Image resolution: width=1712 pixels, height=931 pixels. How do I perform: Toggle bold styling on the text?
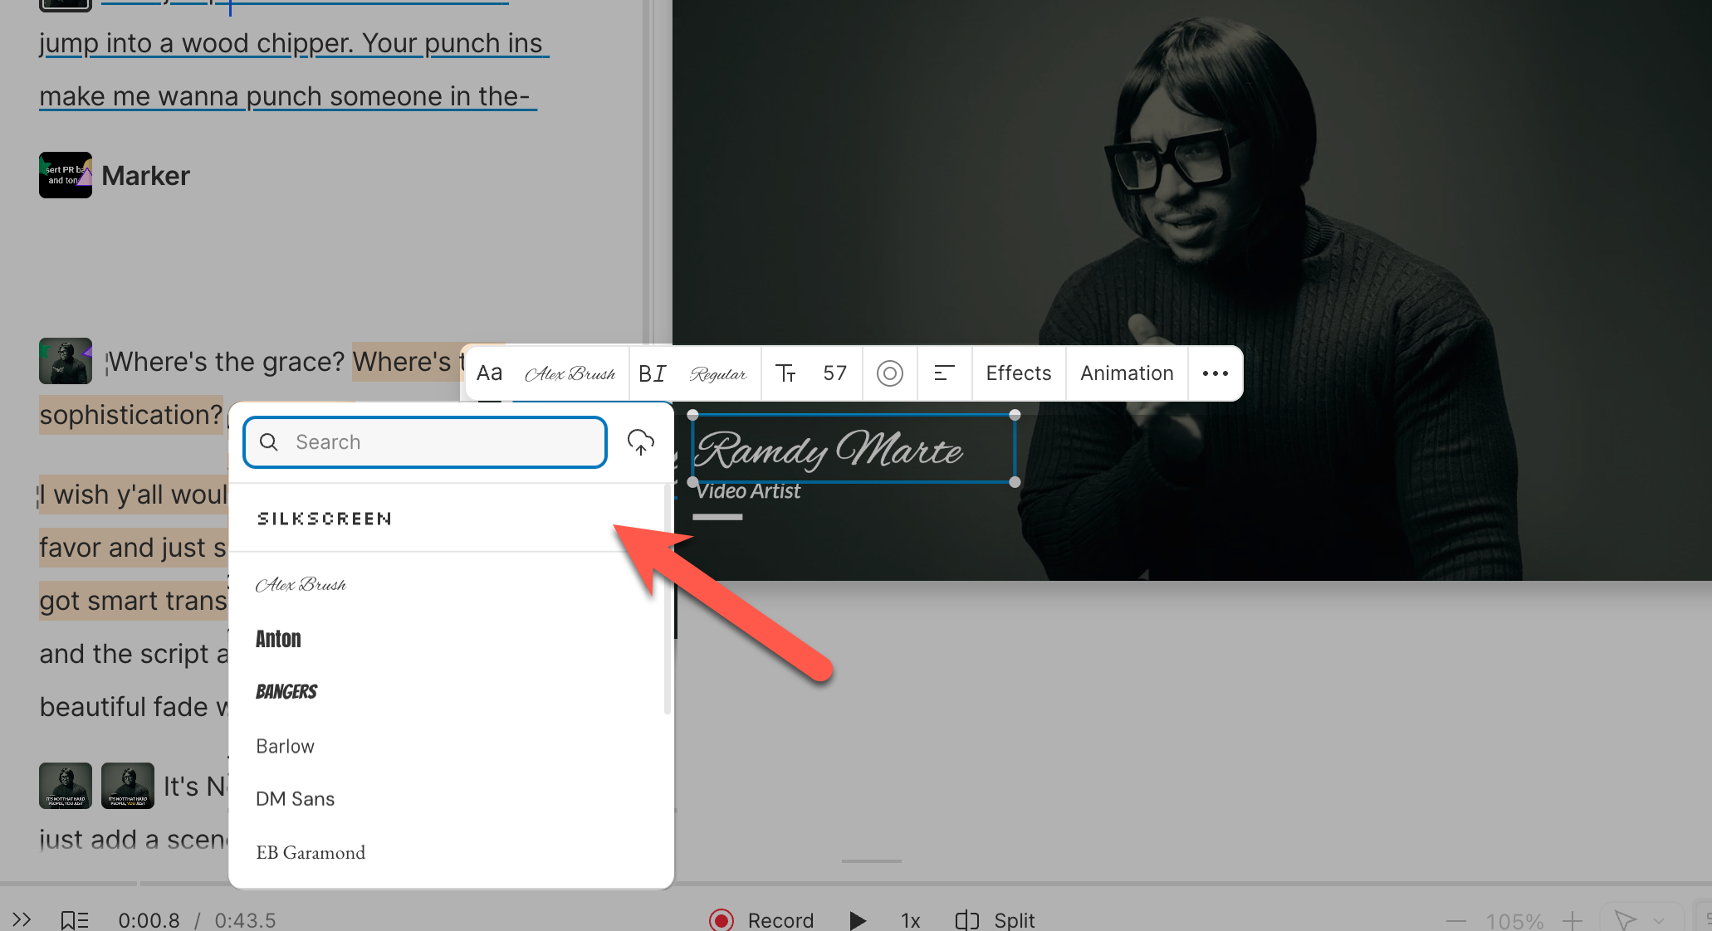click(x=646, y=373)
